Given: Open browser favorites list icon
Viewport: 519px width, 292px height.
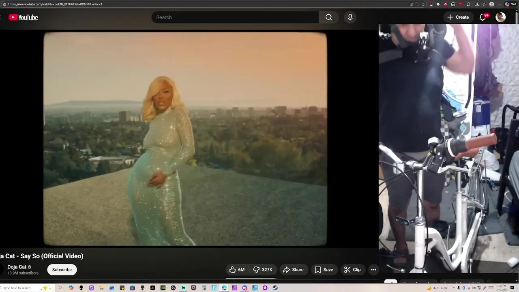Looking at the screenshot, I should click(484, 4).
